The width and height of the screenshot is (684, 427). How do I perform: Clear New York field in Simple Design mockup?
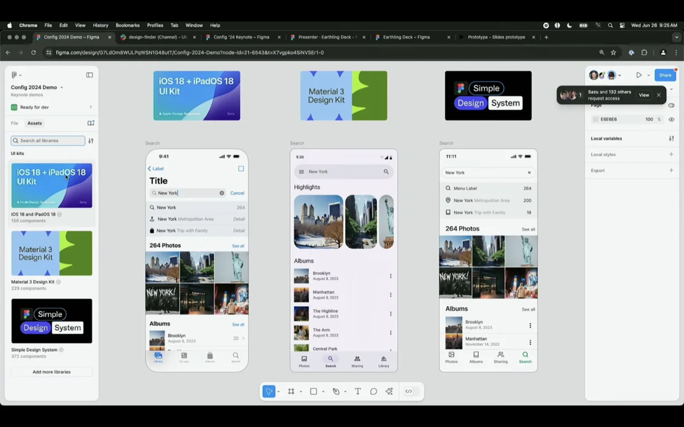[x=529, y=173]
